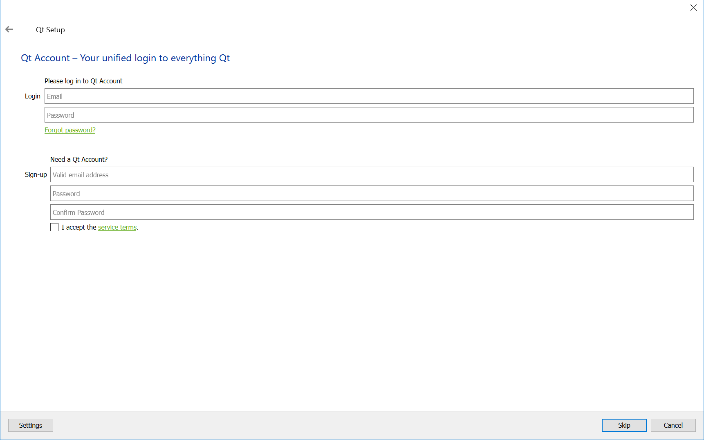Open the Forgot password? link
Image resolution: width=704 pixels, height=440 pixels.
tap(70, 130)
